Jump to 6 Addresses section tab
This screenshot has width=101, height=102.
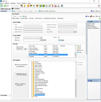[x=60, y=18]
